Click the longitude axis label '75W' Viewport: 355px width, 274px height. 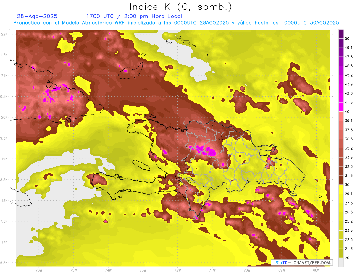tap(73, 270)
